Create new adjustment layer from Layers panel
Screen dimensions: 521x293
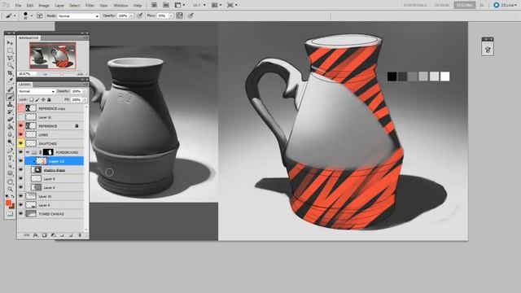(53, 235)
